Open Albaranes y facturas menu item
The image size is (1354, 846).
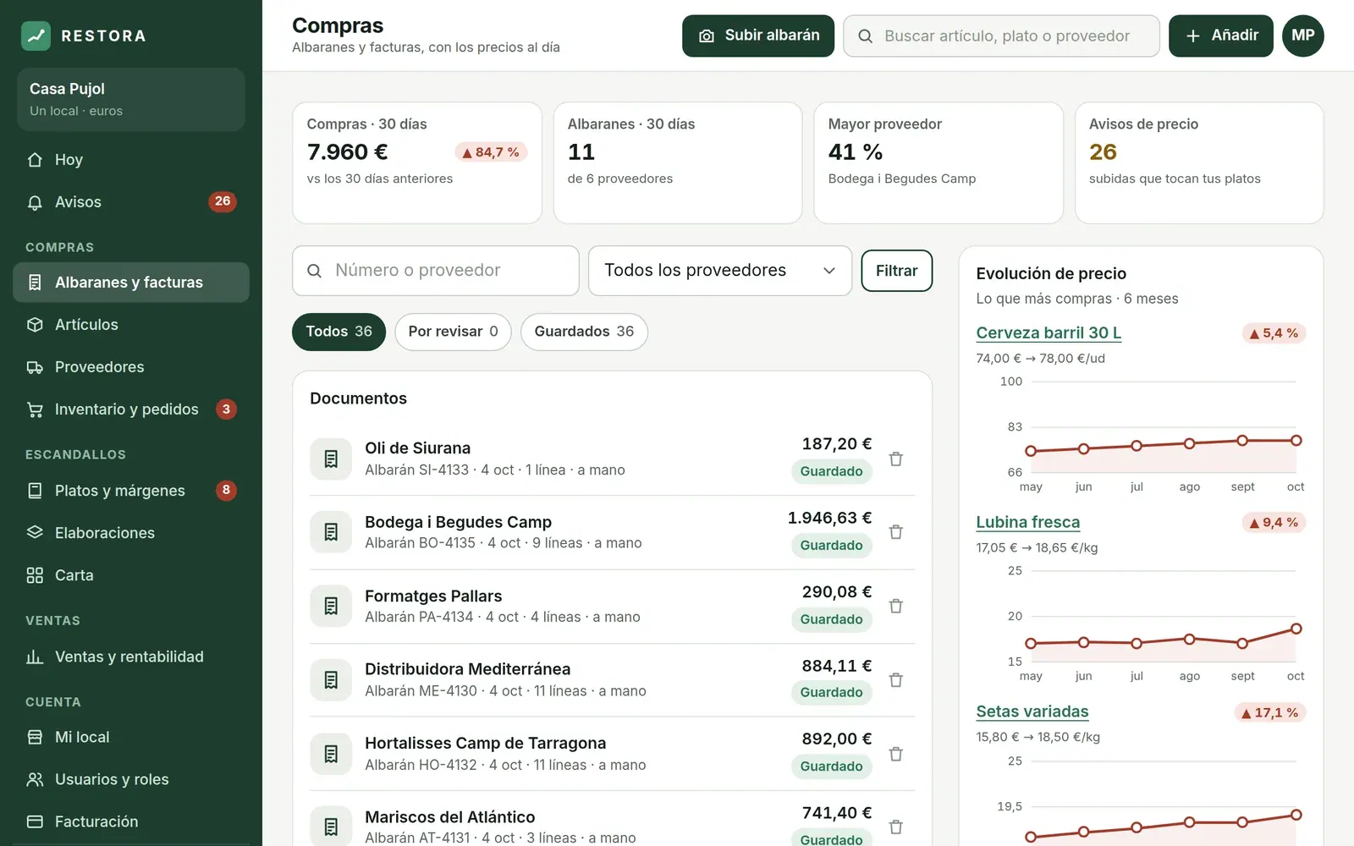point(131,283)
